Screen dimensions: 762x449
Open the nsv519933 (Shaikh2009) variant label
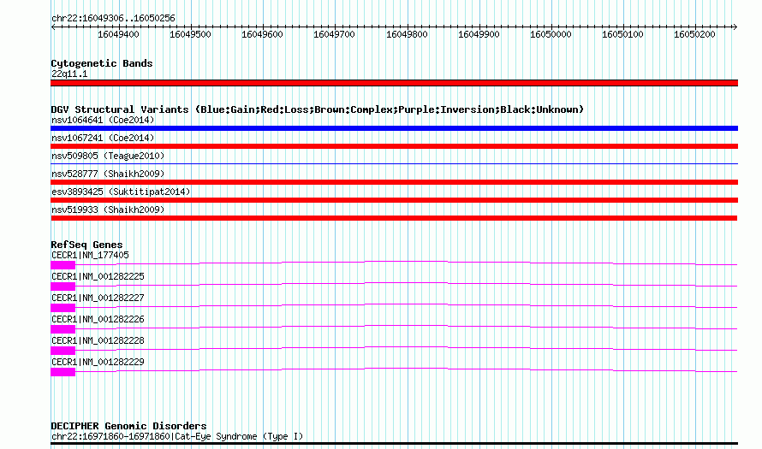coord(108,210)
